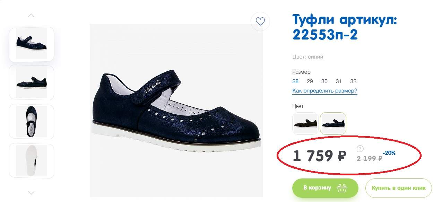
Task: Click the Купить в один клик button
Action: [x=398, y=188]
